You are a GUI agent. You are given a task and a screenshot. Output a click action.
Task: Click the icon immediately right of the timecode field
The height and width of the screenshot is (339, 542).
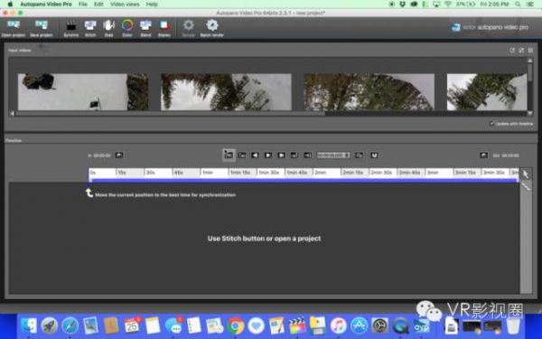359,155
